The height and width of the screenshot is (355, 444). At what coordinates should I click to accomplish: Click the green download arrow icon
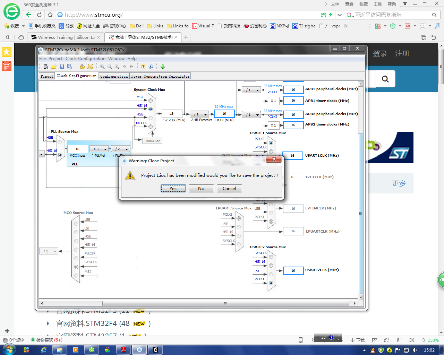163,67
